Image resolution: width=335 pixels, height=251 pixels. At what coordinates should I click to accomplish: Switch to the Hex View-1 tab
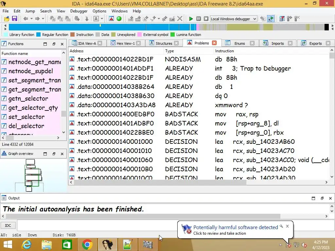tap(126, 43)
